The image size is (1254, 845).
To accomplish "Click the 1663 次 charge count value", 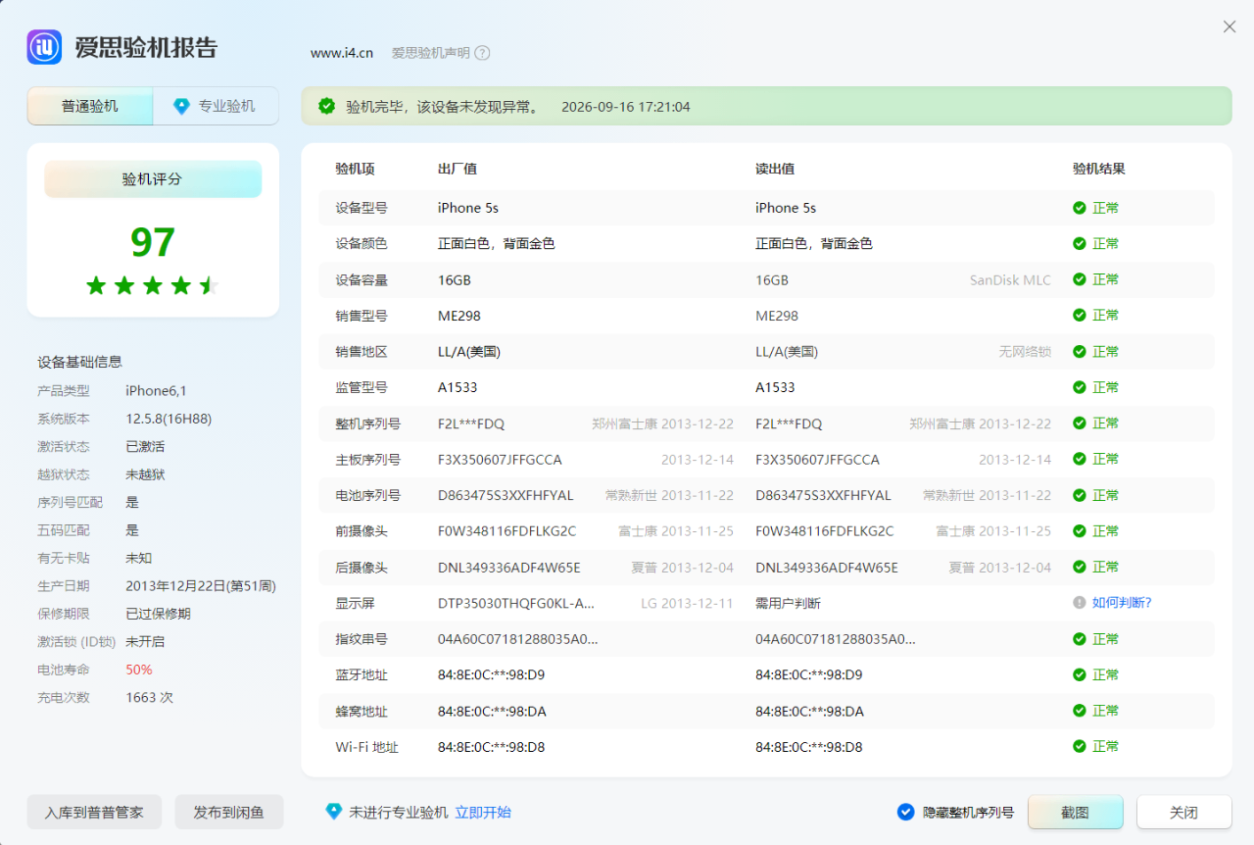I will (150, 698).
